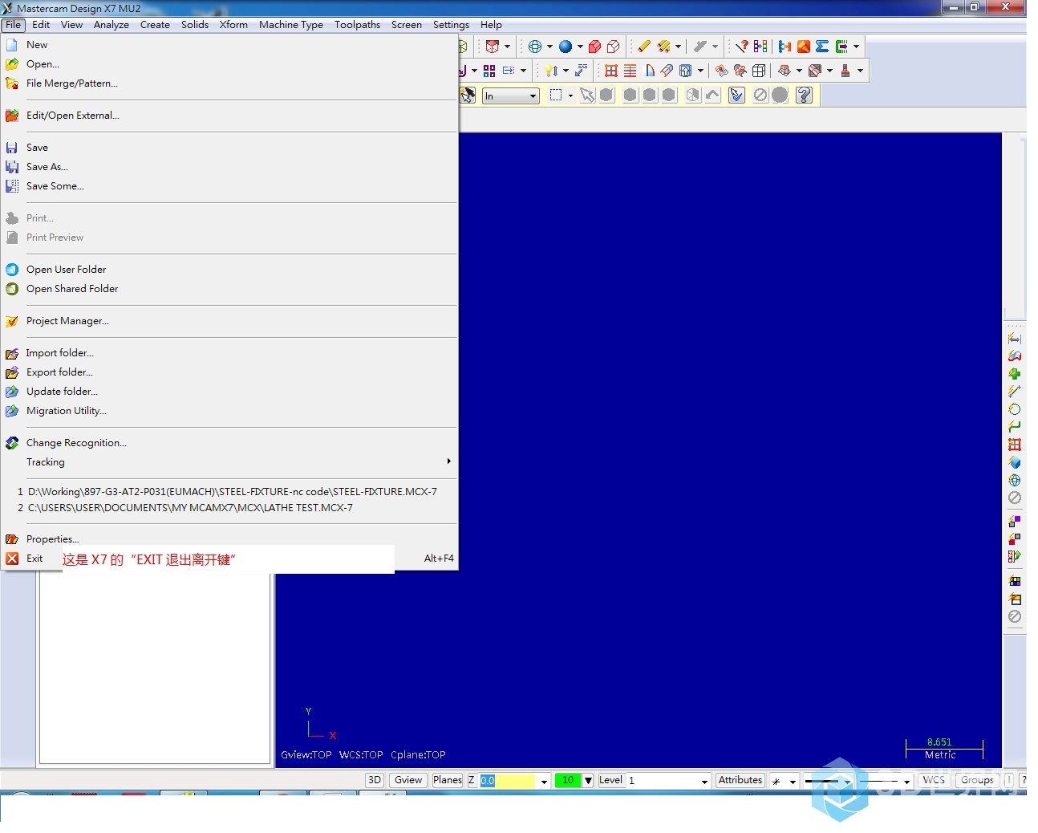
Task: Open the 'In' selection mode dropdown
Action: click(511, 96)
